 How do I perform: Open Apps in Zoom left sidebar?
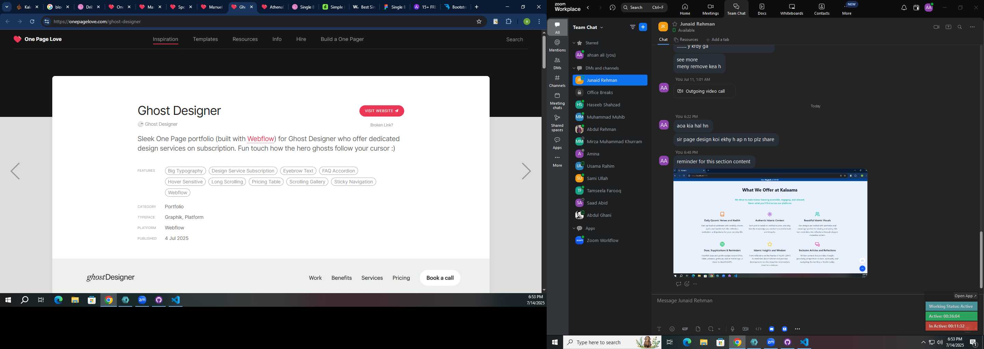pos(557,143)
